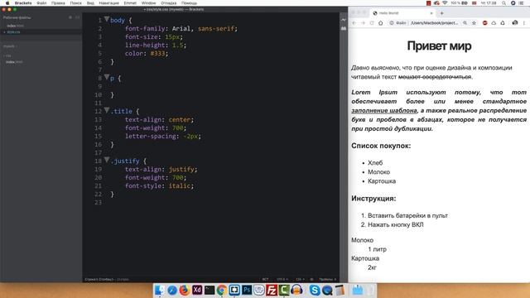Select style.css in working files
The image size is (530, 298).
point(13,32)
